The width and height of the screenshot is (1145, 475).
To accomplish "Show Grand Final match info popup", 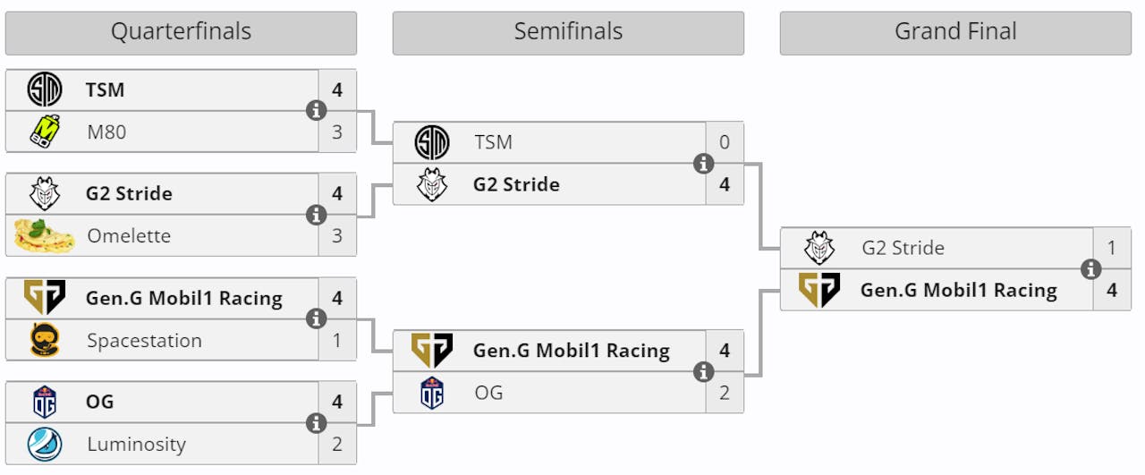I will click(1090, 268).
